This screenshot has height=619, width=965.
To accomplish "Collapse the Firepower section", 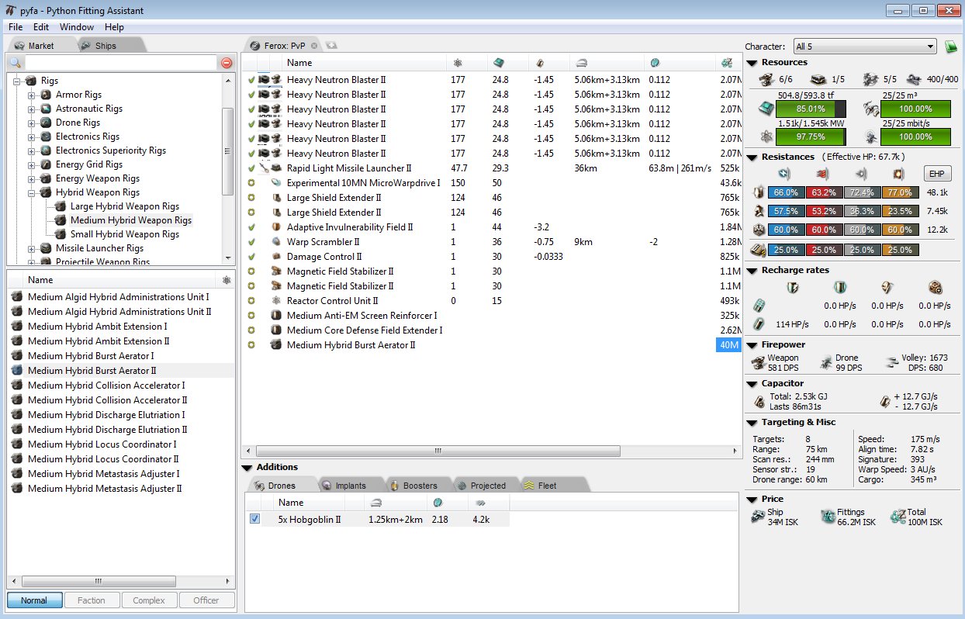I will (x=751, y=345).
